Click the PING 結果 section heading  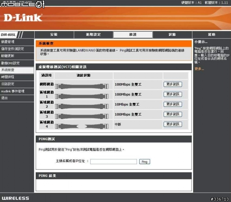(x=47, y=176)
